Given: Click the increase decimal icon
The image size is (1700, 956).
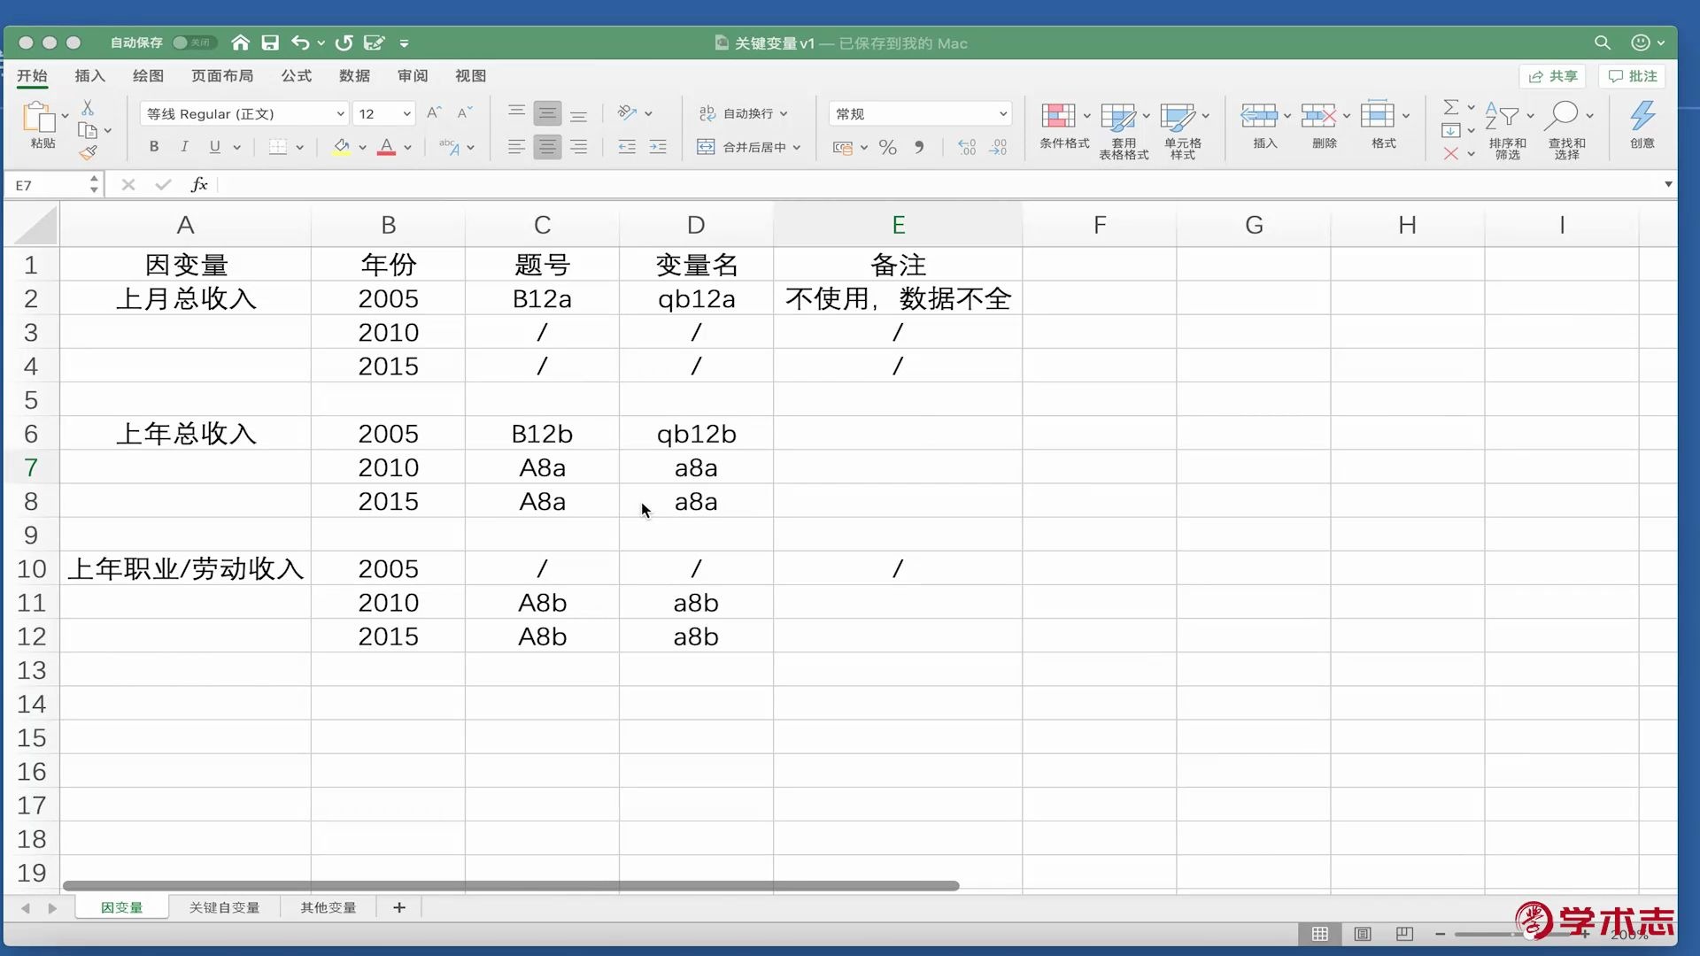Looking at the screenshot, I should [967, 147].
